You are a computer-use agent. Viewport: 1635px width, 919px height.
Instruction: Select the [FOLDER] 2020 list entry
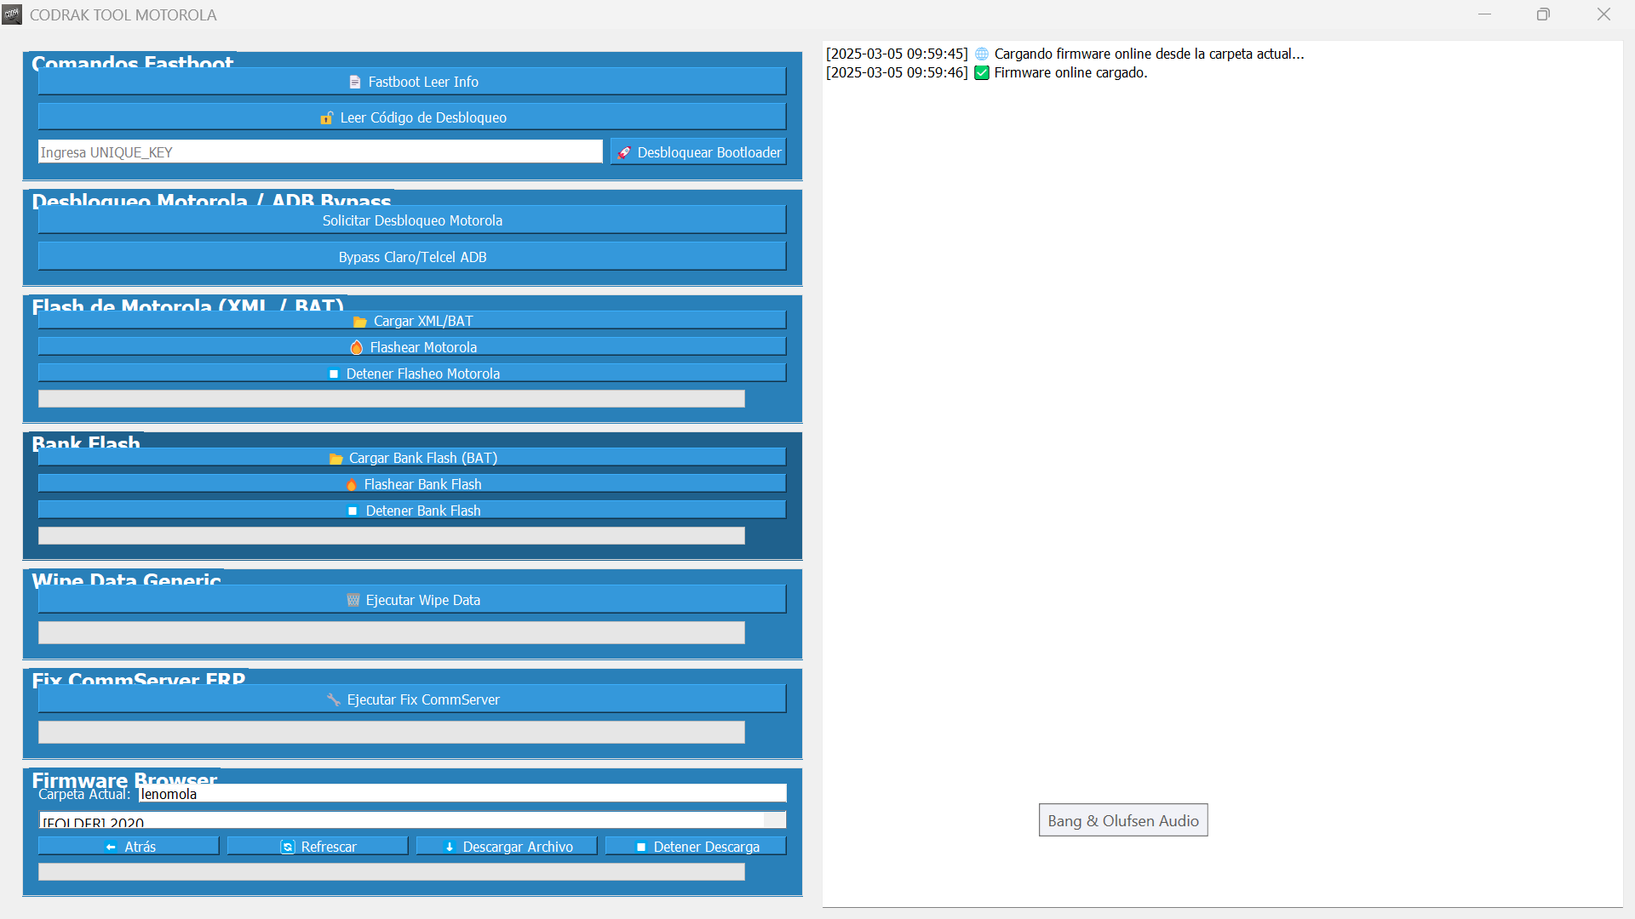(402, 822)
